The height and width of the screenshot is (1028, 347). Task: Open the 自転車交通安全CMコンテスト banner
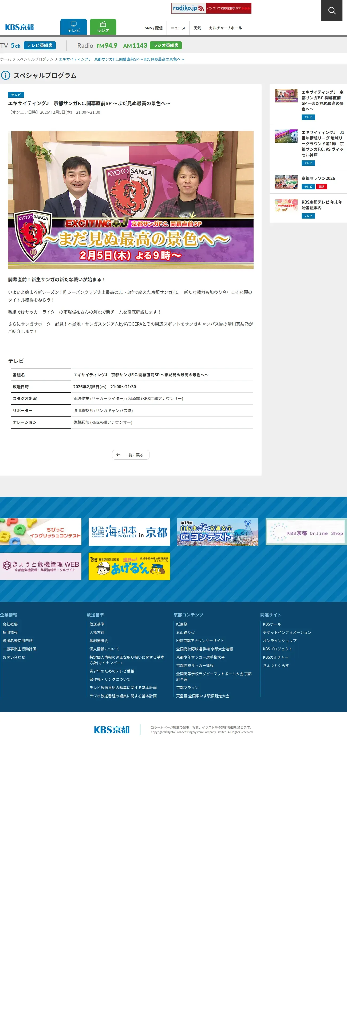218,532
